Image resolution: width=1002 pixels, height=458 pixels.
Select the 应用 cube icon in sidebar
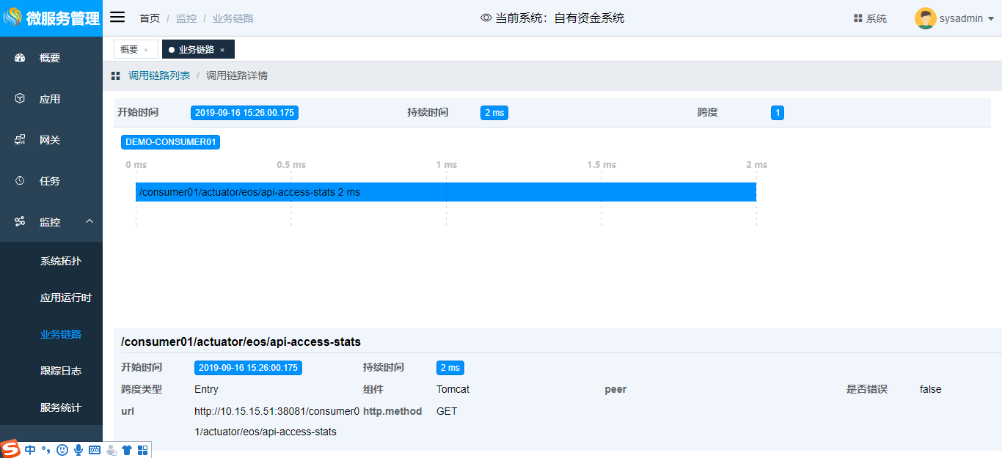(x=20, y=98)
